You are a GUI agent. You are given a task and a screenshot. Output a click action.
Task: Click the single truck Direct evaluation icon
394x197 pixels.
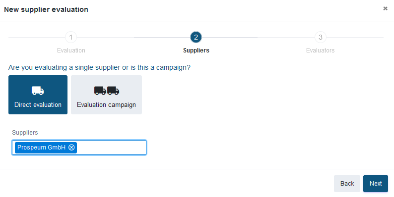pos(38,91)
